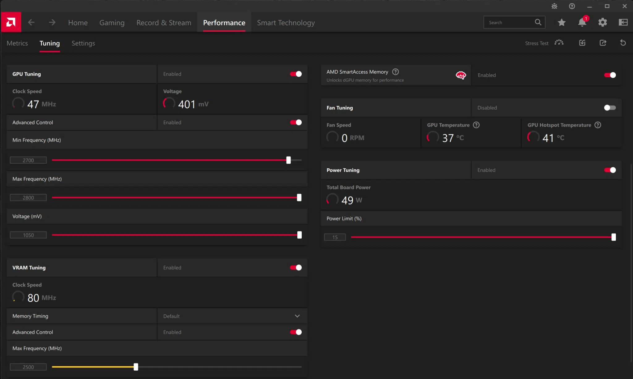
Task: Select the Performance tab
Action: tap(224, 23)
